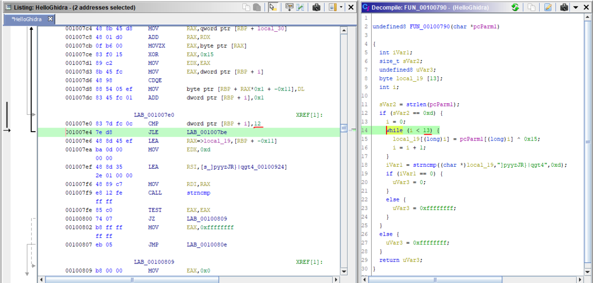593x283 pixels.
Task: Take a Decompile snapshot with camera icon
Action: [564, 7]
